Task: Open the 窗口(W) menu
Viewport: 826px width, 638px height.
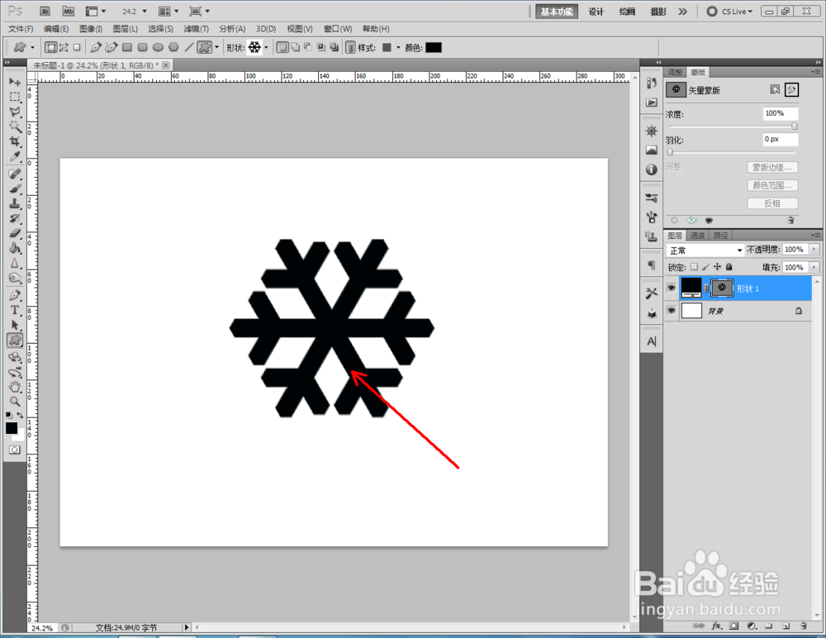Action: point(338,28)
